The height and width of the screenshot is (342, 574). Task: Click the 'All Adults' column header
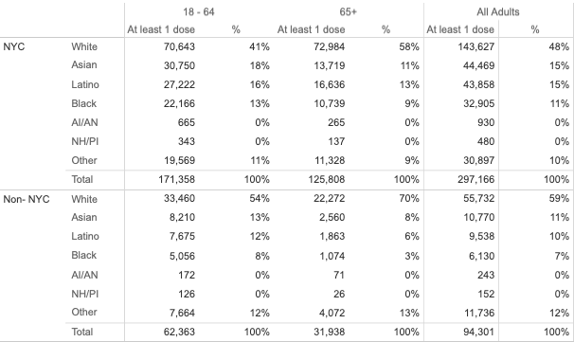click(x=498, y=12)
